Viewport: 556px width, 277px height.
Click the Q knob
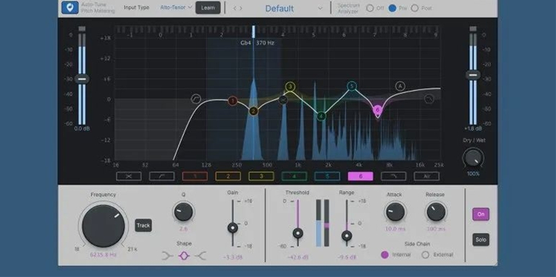click(x=183, y=212)
